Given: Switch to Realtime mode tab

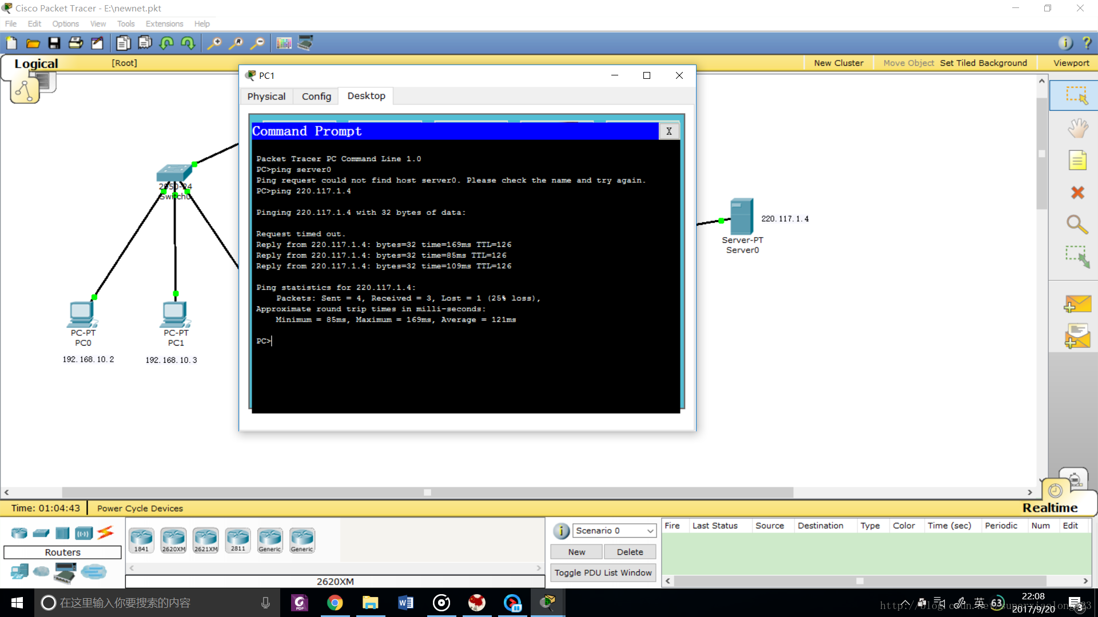Looking at the screenshot, I should [1050, 507].
